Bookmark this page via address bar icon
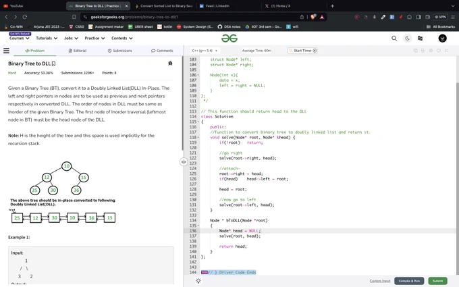Screen dimensions: 459x287 click(74, 17)
